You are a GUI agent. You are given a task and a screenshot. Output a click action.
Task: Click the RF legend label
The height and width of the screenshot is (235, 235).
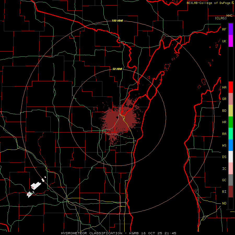(x=224, y=29)
